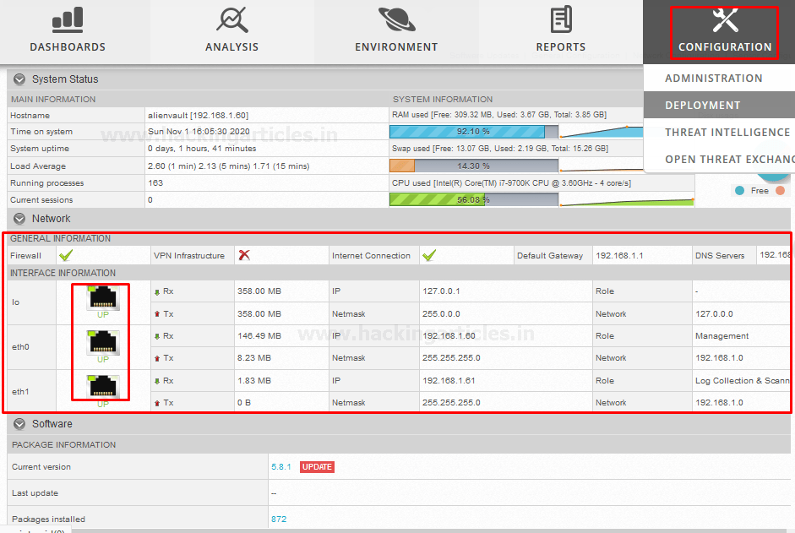Click the Configuration wrench icon
This screenshot has height=533, width=795.
pyautogui.click(x=725, y=20)
